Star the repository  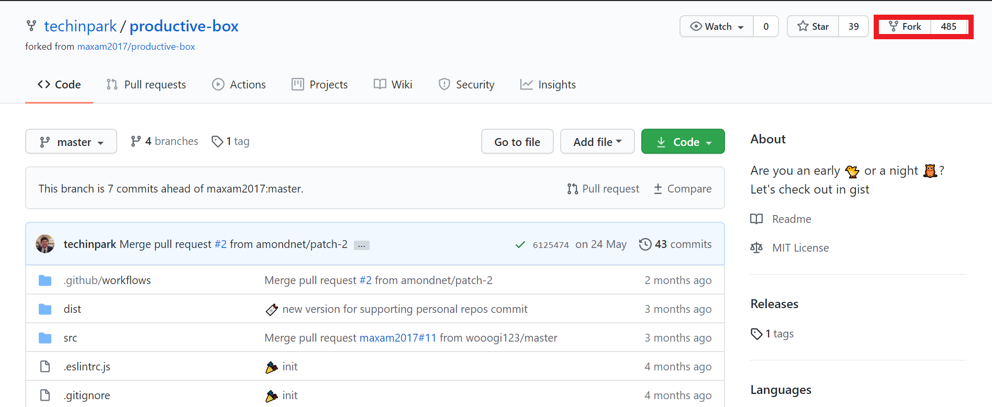tap(813, 26)
